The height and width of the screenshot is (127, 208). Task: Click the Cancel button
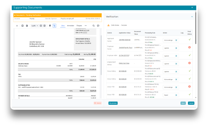[191, 103]
